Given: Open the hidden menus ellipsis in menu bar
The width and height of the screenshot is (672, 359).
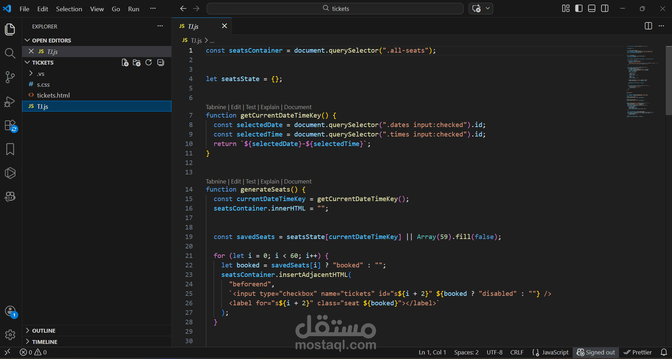Looking at the screenshot, I should point(153,8).
